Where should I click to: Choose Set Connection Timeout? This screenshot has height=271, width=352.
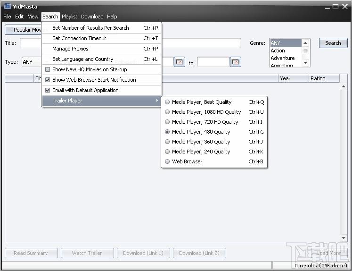coord(101,38)
